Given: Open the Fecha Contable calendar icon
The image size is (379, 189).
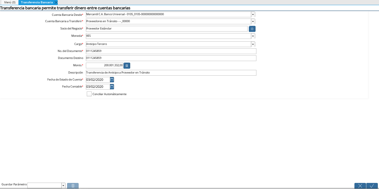Looking at the screenshot, I should tap(112, 87).
